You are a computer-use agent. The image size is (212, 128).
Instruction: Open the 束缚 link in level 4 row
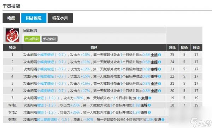[x=154, y=76]
